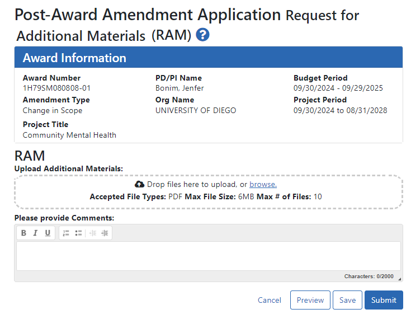
Task: Select award number 1H79SM080808-01 text
Action: 56,88
